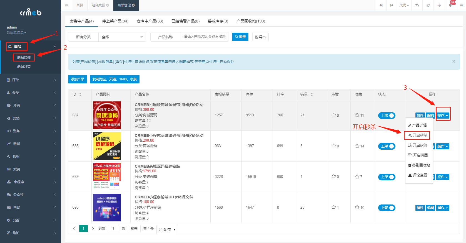Toggle 上架 switch for product 688
Screen dimensions: 466x243
point(387,146)
